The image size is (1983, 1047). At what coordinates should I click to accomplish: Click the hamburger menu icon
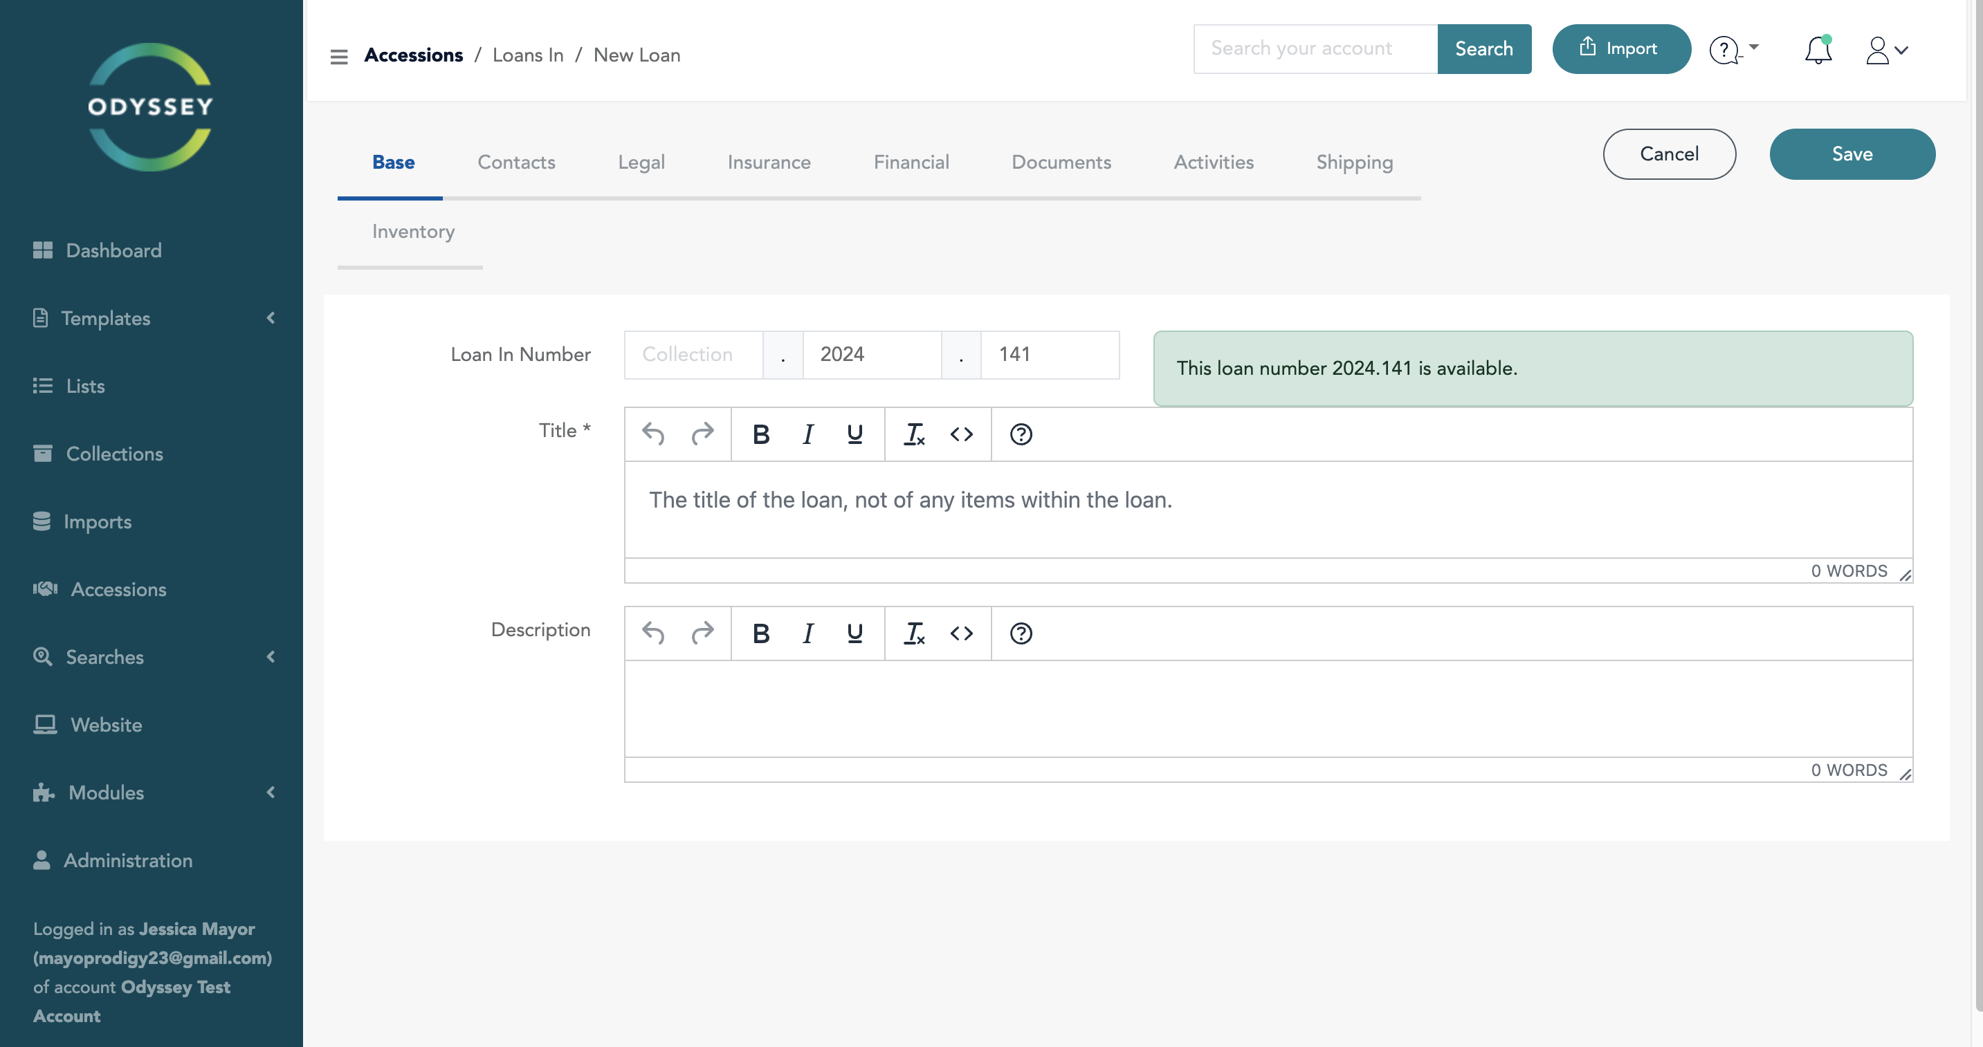339,56
